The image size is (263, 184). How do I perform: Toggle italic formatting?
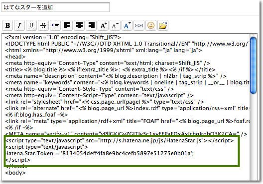click(x=19, y=25)
